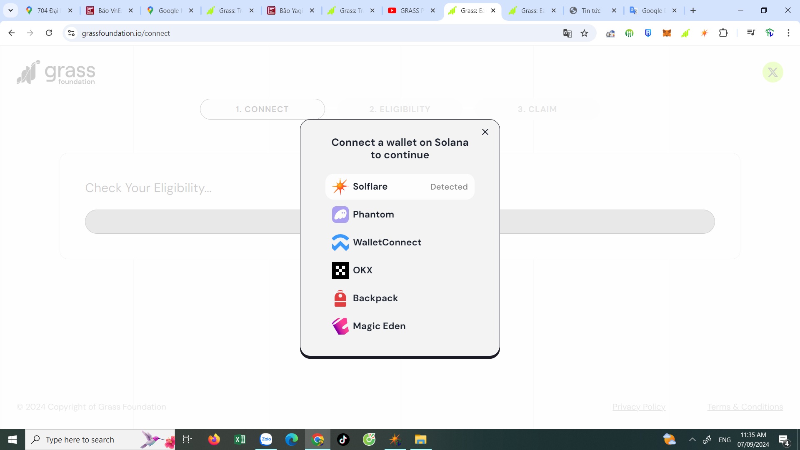Bookmark the page using the star icon
The image size is (800, 450).
pyautogui.click(x=584, y=33)
